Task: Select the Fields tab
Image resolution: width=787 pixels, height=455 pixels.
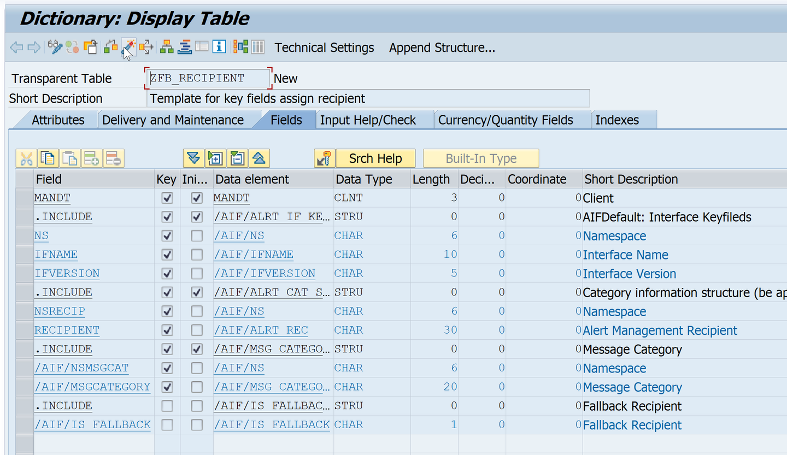Action: (286, 120)
